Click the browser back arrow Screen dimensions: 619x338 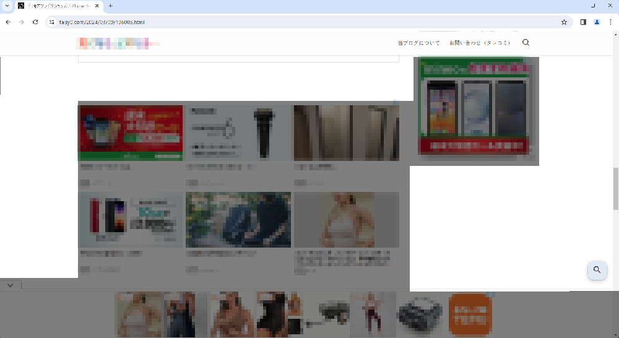pos(8,22)
